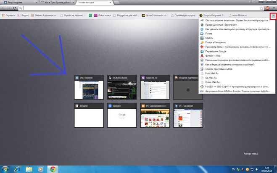Focus the address bar input

[x=141, y=8]
